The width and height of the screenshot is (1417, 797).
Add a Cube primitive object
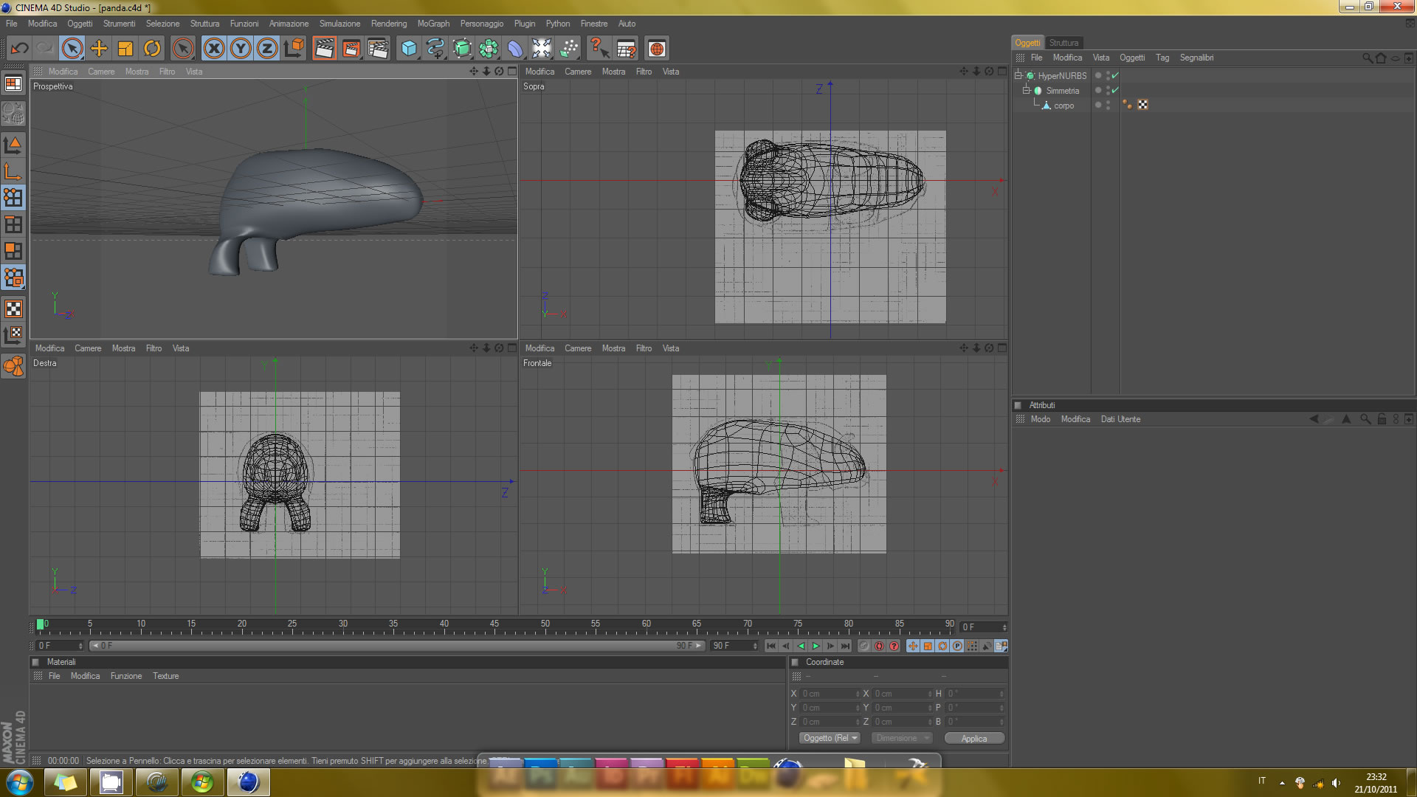coord(409,49)
